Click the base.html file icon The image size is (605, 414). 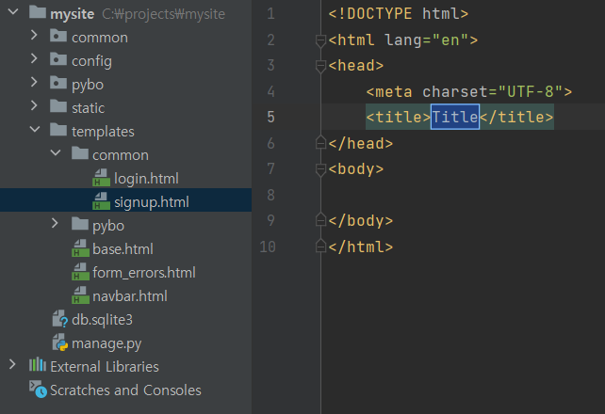click(80, 248)
